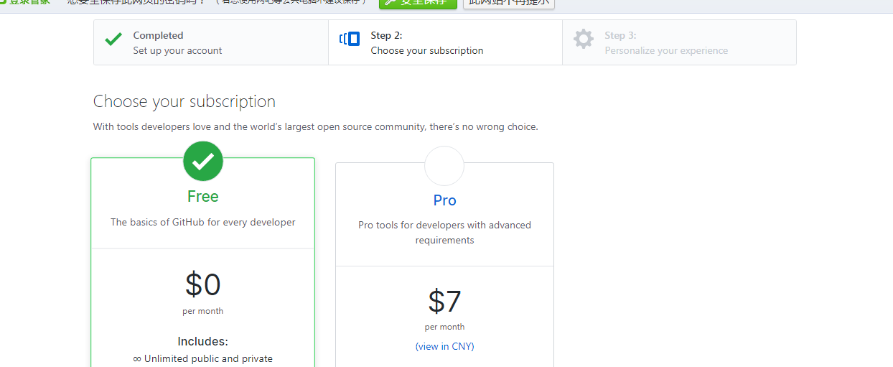
Task: Click 'The basics of GitHub for every developer'
Action: click(203, 222)
